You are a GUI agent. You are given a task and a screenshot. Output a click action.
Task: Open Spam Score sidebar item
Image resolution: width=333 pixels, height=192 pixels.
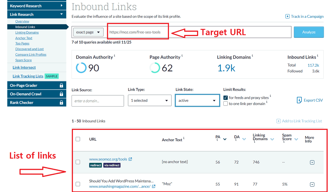point(24,60)
